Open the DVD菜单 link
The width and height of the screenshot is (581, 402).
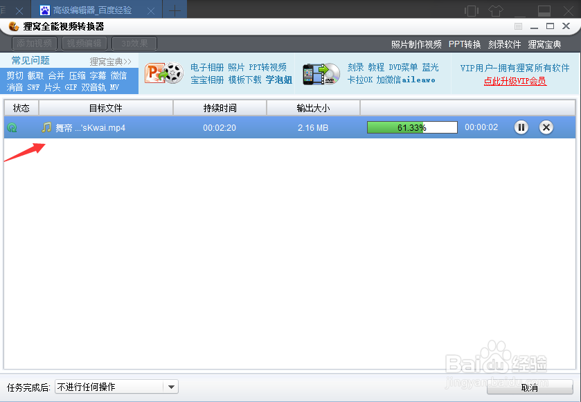403,67
